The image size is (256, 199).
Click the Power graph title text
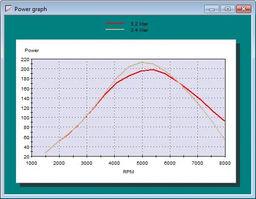pos(30,9)
